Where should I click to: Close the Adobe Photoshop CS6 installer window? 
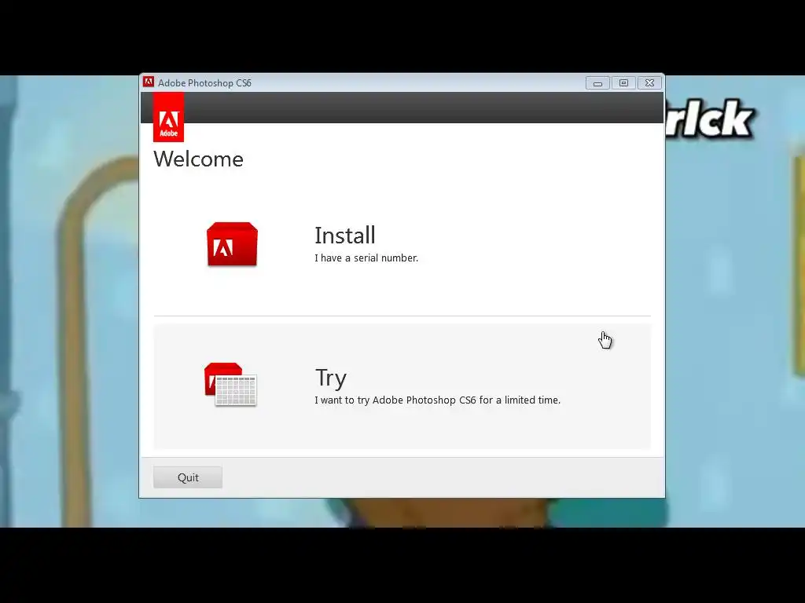click(650, 83)
